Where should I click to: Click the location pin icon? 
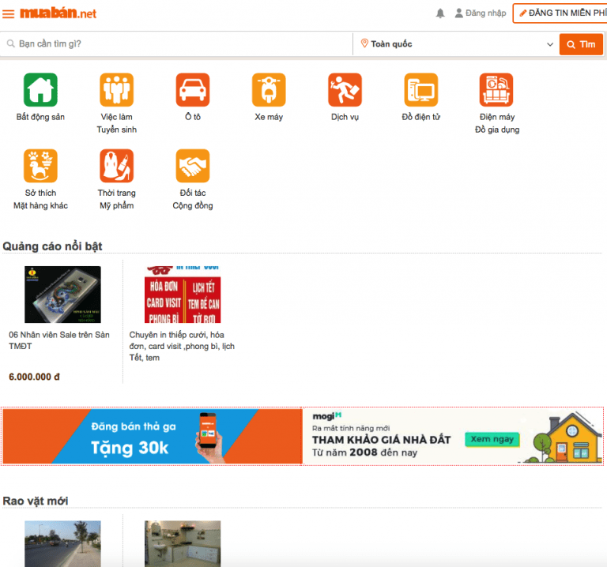pos(364,43)
